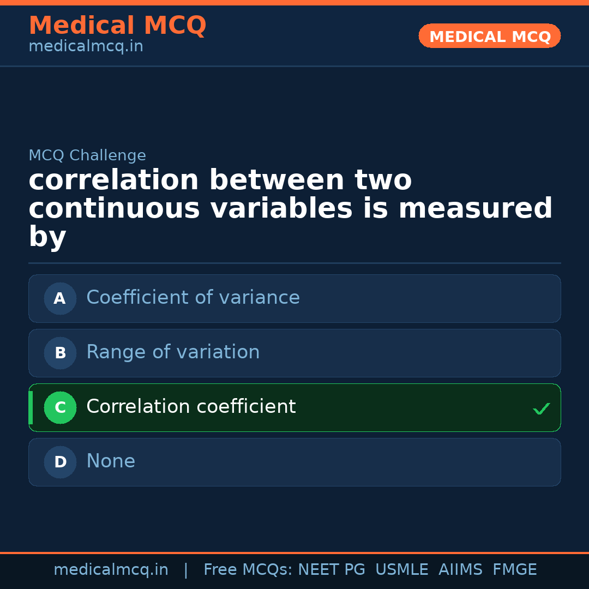Select the 'None' answer option

coord(111,461)
